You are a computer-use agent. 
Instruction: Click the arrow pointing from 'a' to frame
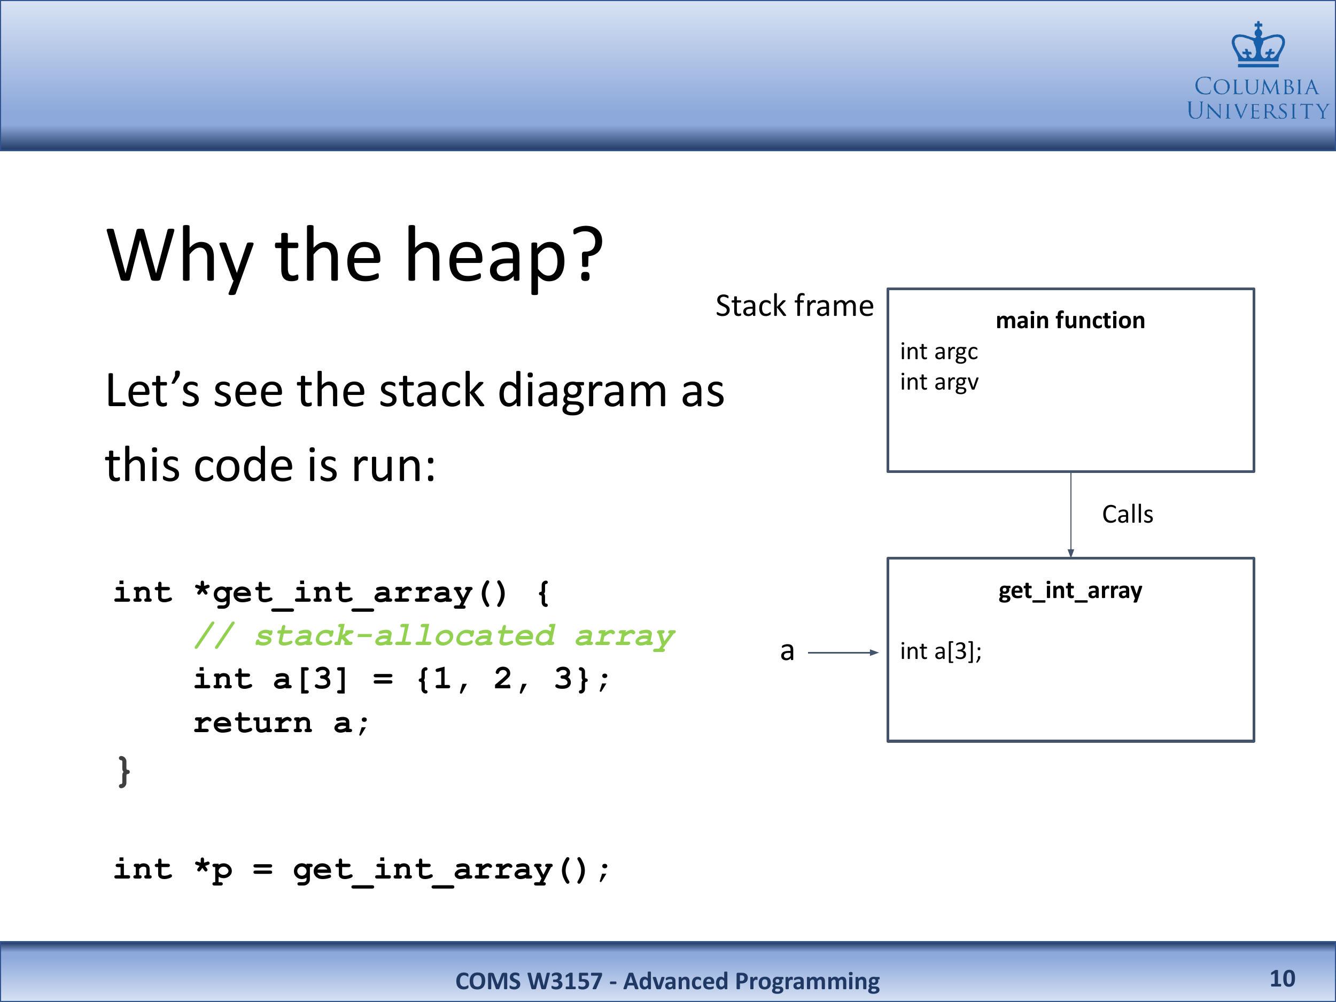click(x=843, y=653)
